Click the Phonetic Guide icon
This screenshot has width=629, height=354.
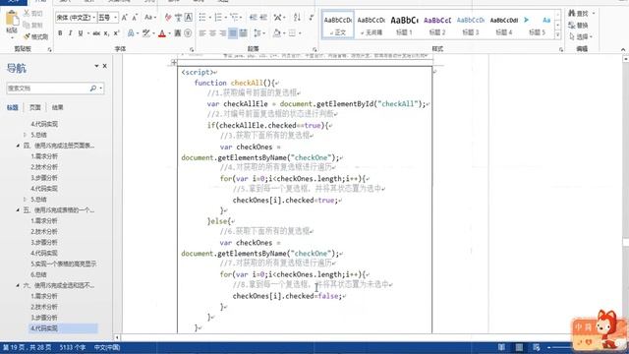[178, 18]
